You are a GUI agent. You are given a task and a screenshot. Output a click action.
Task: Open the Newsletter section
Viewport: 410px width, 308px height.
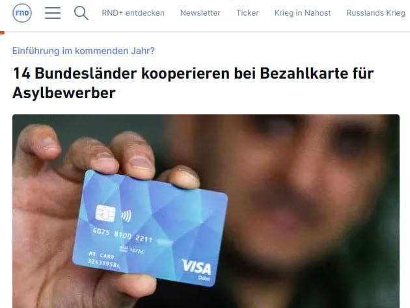(x=200, y=13)
